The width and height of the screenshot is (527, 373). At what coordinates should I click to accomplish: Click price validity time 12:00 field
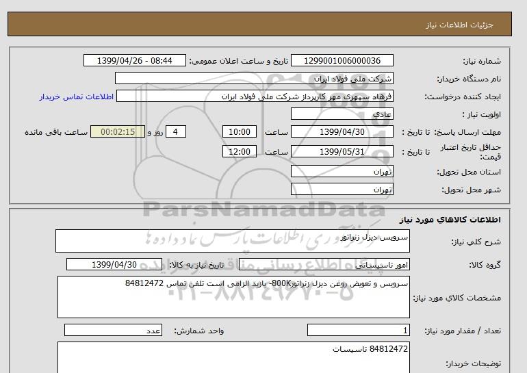tap(240, 152)
